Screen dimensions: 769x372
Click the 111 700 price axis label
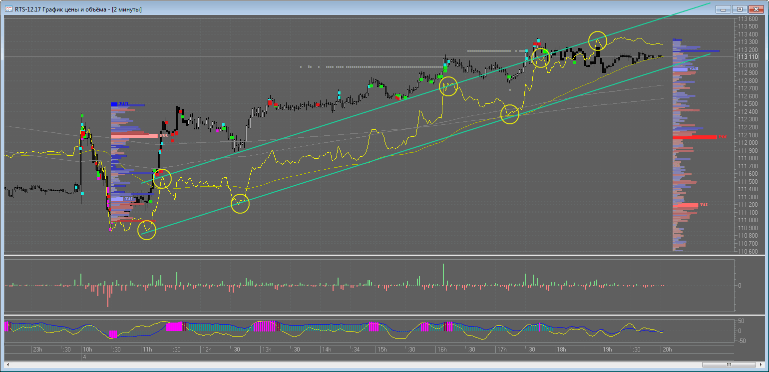(x=748, y=166)
